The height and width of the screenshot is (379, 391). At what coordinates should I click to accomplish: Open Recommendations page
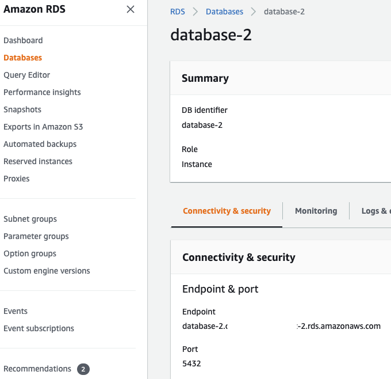point(37,369)
